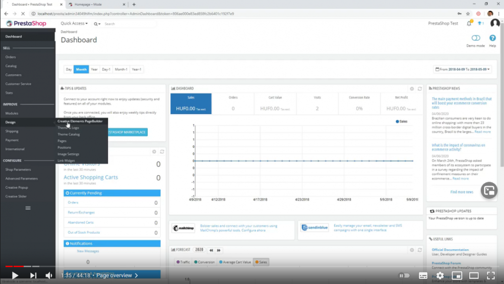Click the PrestaShop Marketplace button
The image size is (504, 284).
[128, 132]
